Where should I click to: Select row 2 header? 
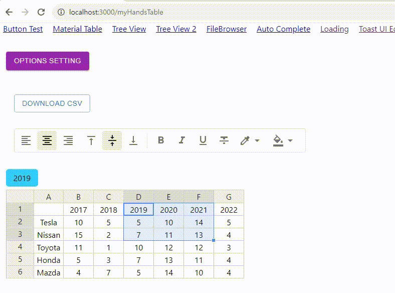click(20, 222)
